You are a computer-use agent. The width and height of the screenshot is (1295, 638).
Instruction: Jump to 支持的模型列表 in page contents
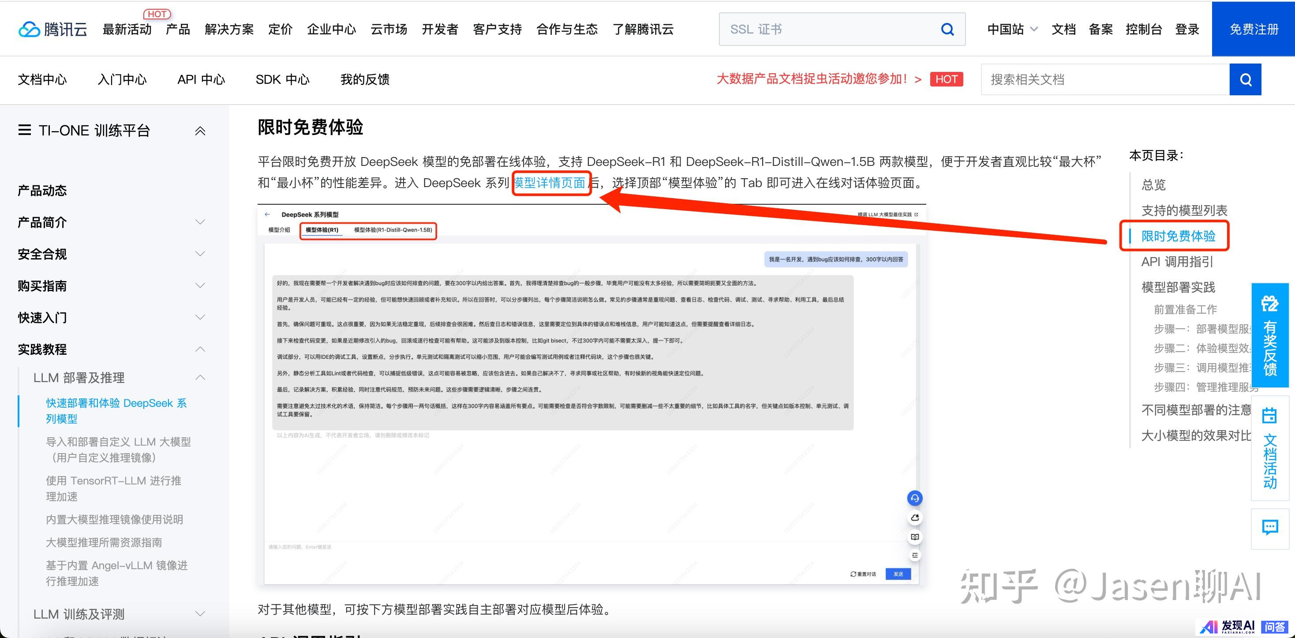coord(1184,210)
